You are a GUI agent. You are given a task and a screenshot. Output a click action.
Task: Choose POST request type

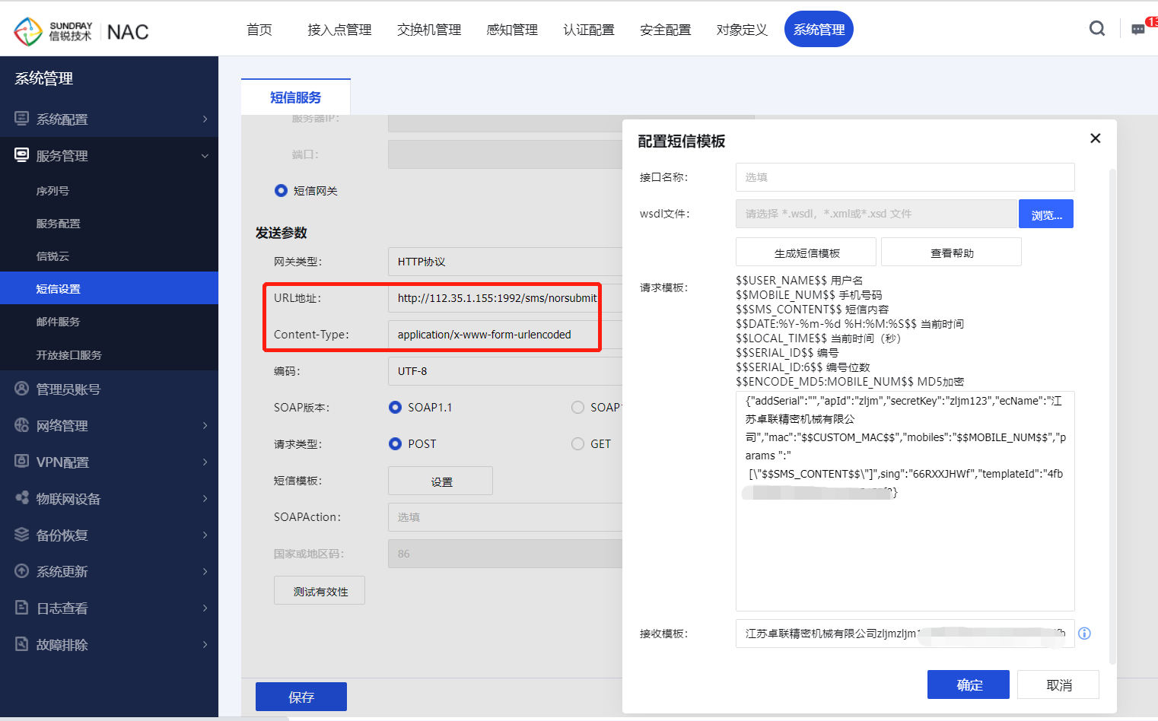[x=395, y=444]
